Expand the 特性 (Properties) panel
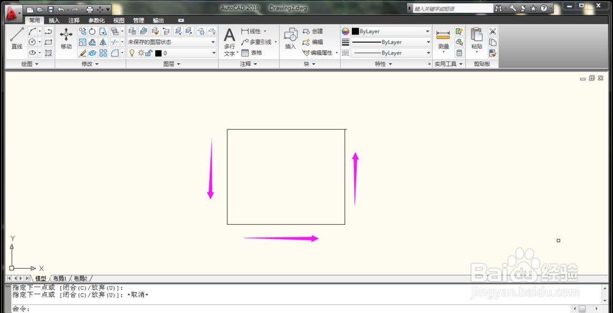Image resolution: width=613 pixels, height=313 pixels. pos(383,64)
